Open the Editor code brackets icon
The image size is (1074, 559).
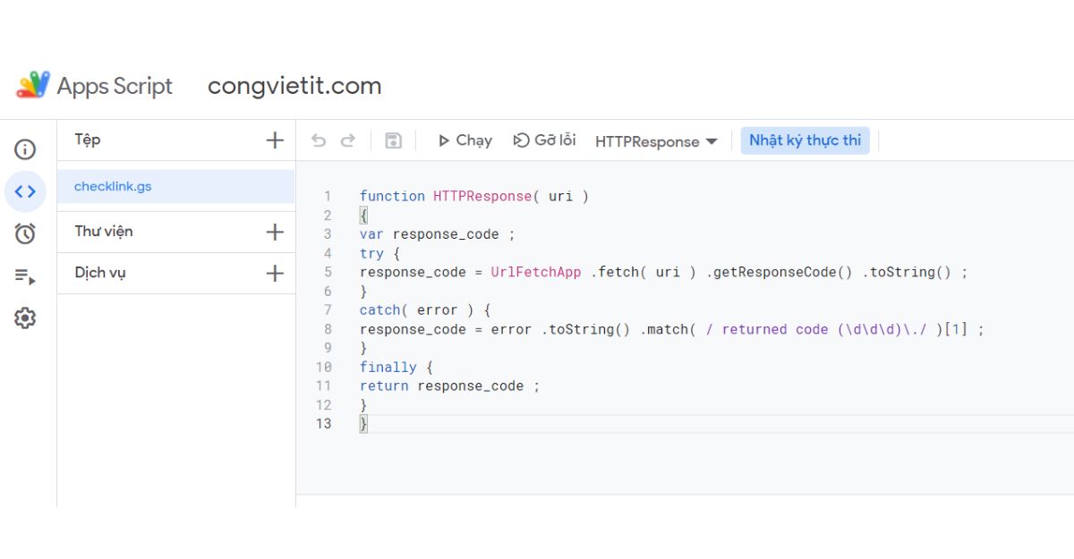click(x=25, y=191)
